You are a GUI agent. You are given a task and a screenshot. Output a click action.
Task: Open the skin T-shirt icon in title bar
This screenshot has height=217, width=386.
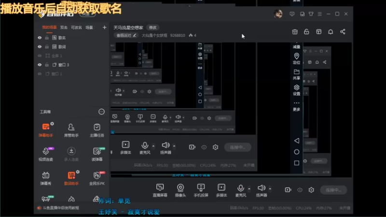click(x=311, y=14)
